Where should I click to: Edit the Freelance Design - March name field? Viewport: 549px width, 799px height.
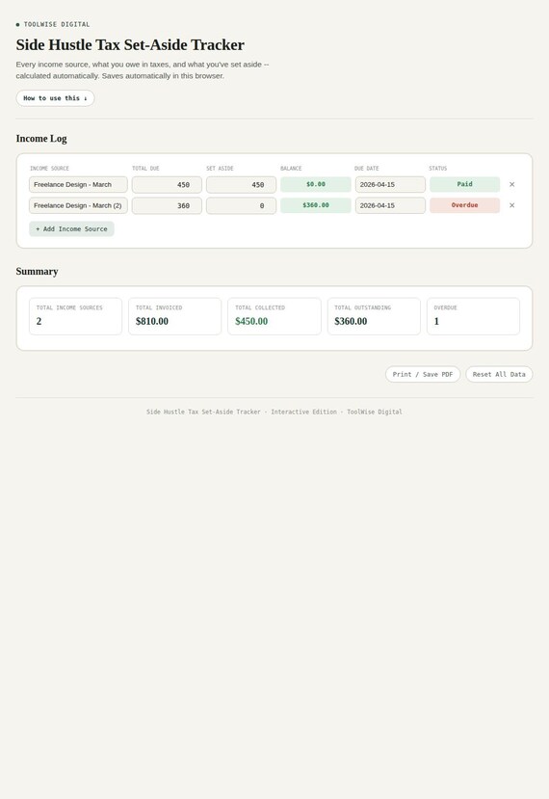78,184
